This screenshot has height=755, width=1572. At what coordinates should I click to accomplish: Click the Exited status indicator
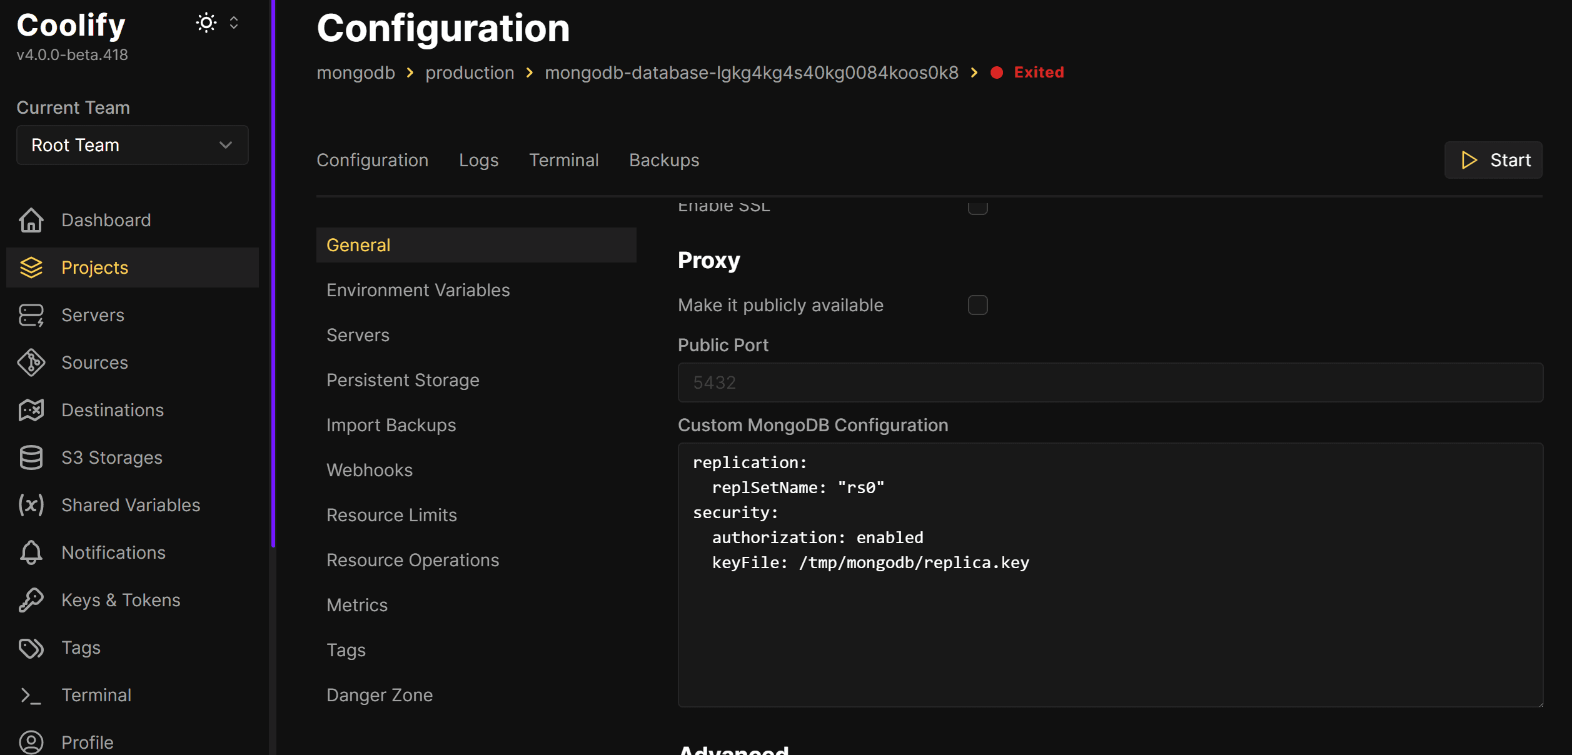click(x=1027, y=72)
